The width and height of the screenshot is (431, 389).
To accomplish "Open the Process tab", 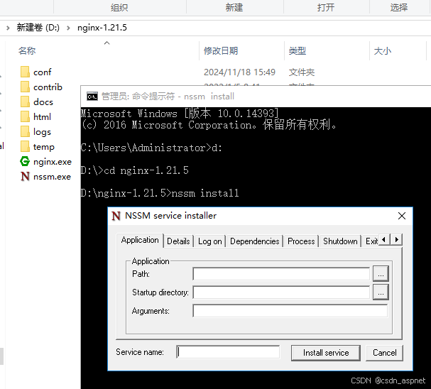I will coord(301,241).
